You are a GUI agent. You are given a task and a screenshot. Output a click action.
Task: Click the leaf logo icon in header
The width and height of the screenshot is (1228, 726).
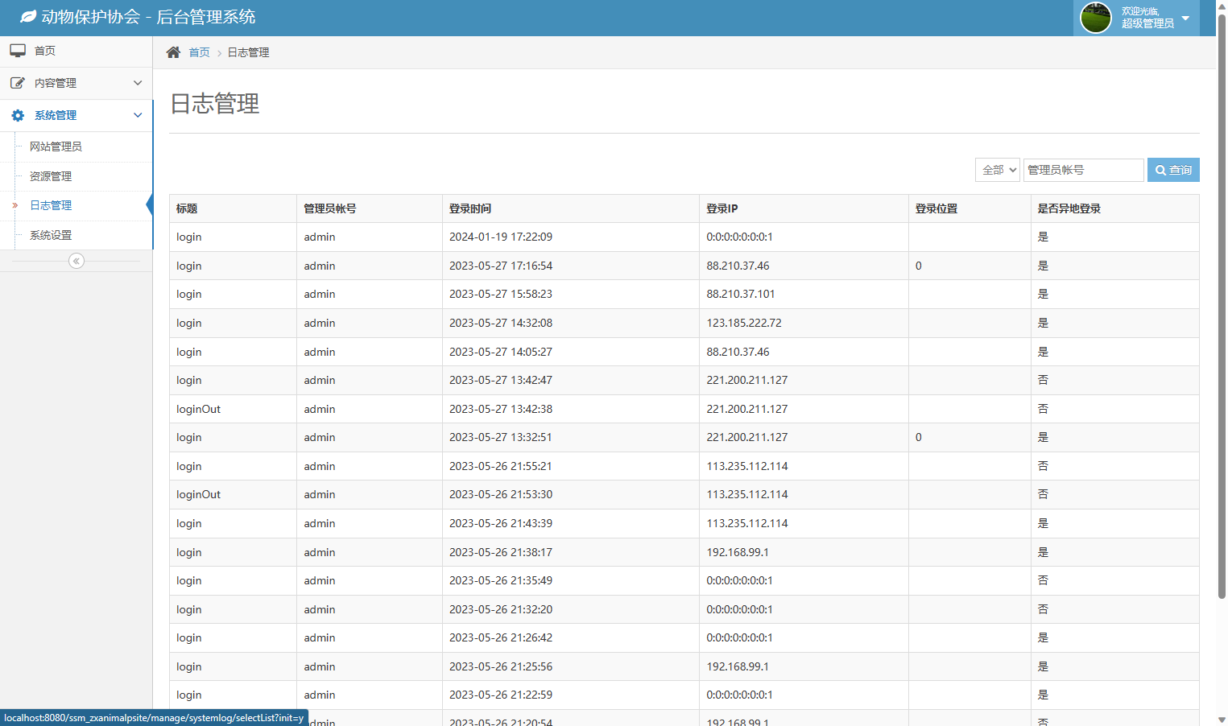[28, 17]
